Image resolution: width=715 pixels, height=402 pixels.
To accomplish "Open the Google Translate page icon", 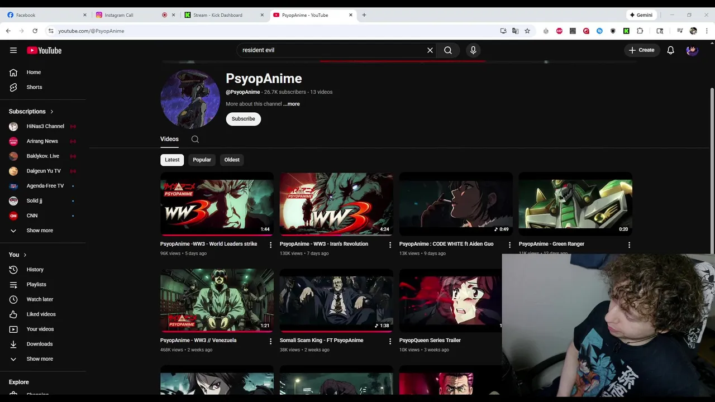I will (515, 31).
